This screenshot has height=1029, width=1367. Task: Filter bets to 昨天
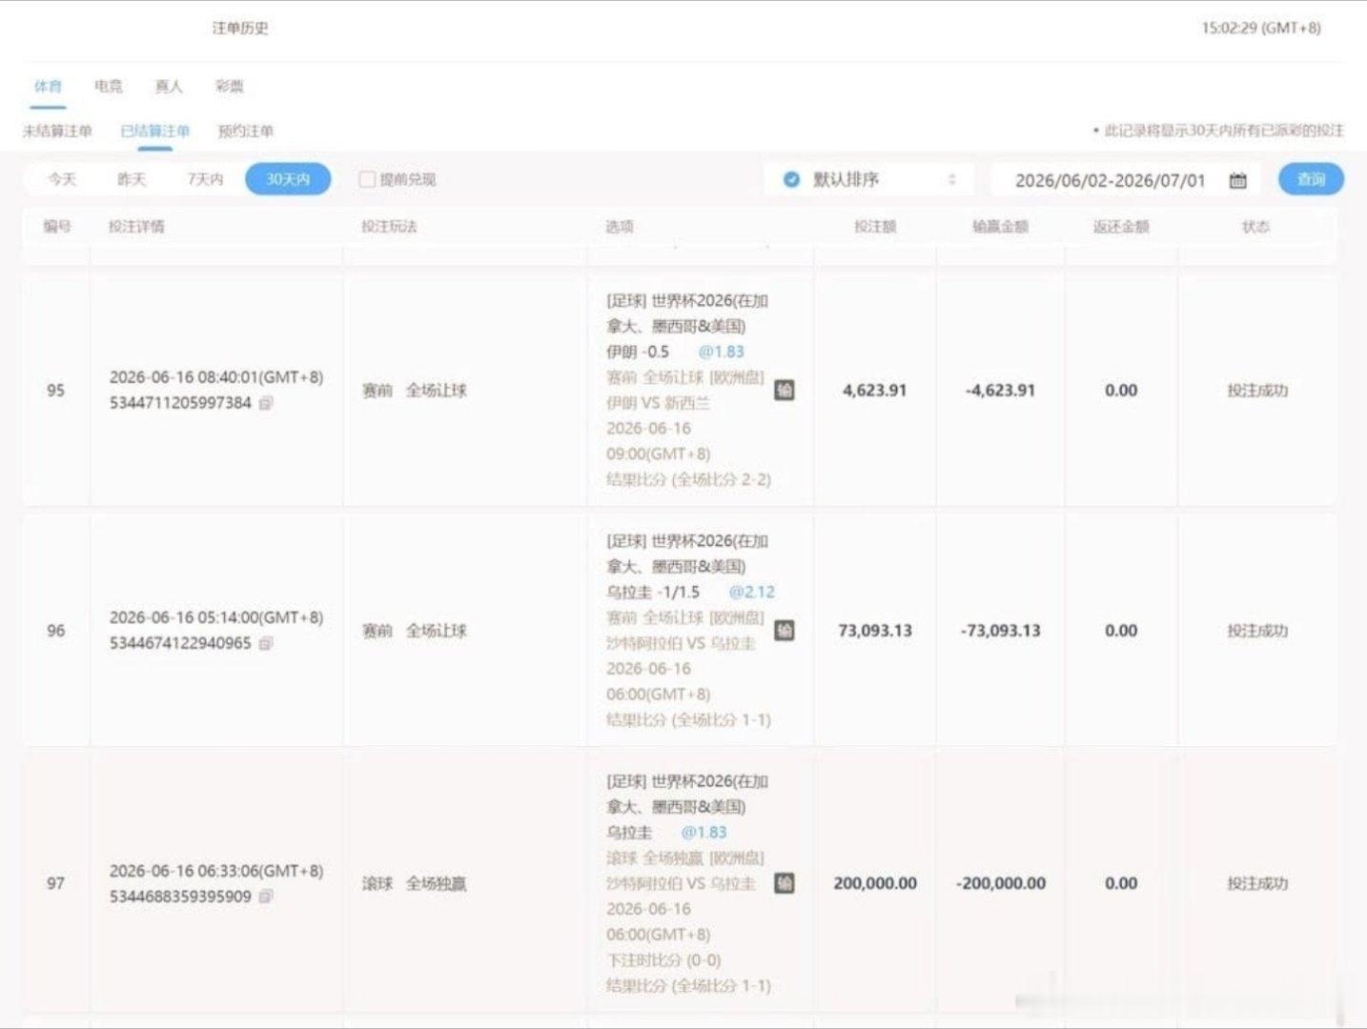(x=132, y=179)
